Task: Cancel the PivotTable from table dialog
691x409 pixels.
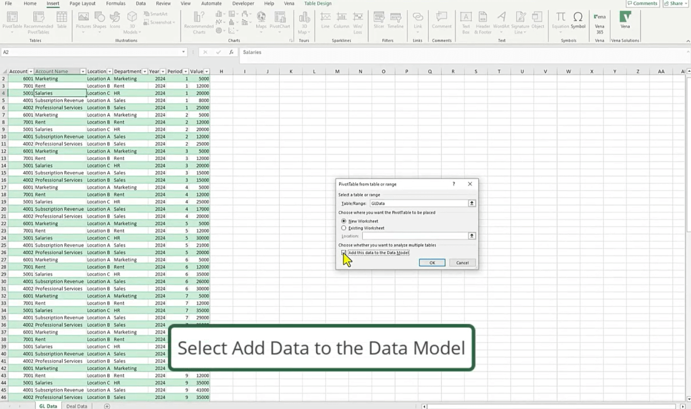Action: (x=462, y=262)
